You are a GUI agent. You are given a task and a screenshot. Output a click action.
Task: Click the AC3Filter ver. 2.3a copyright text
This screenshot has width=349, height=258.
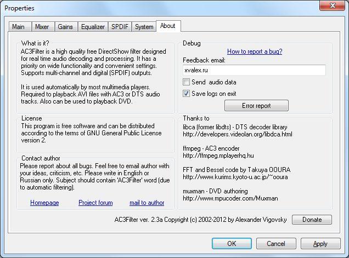pos(200,220)
